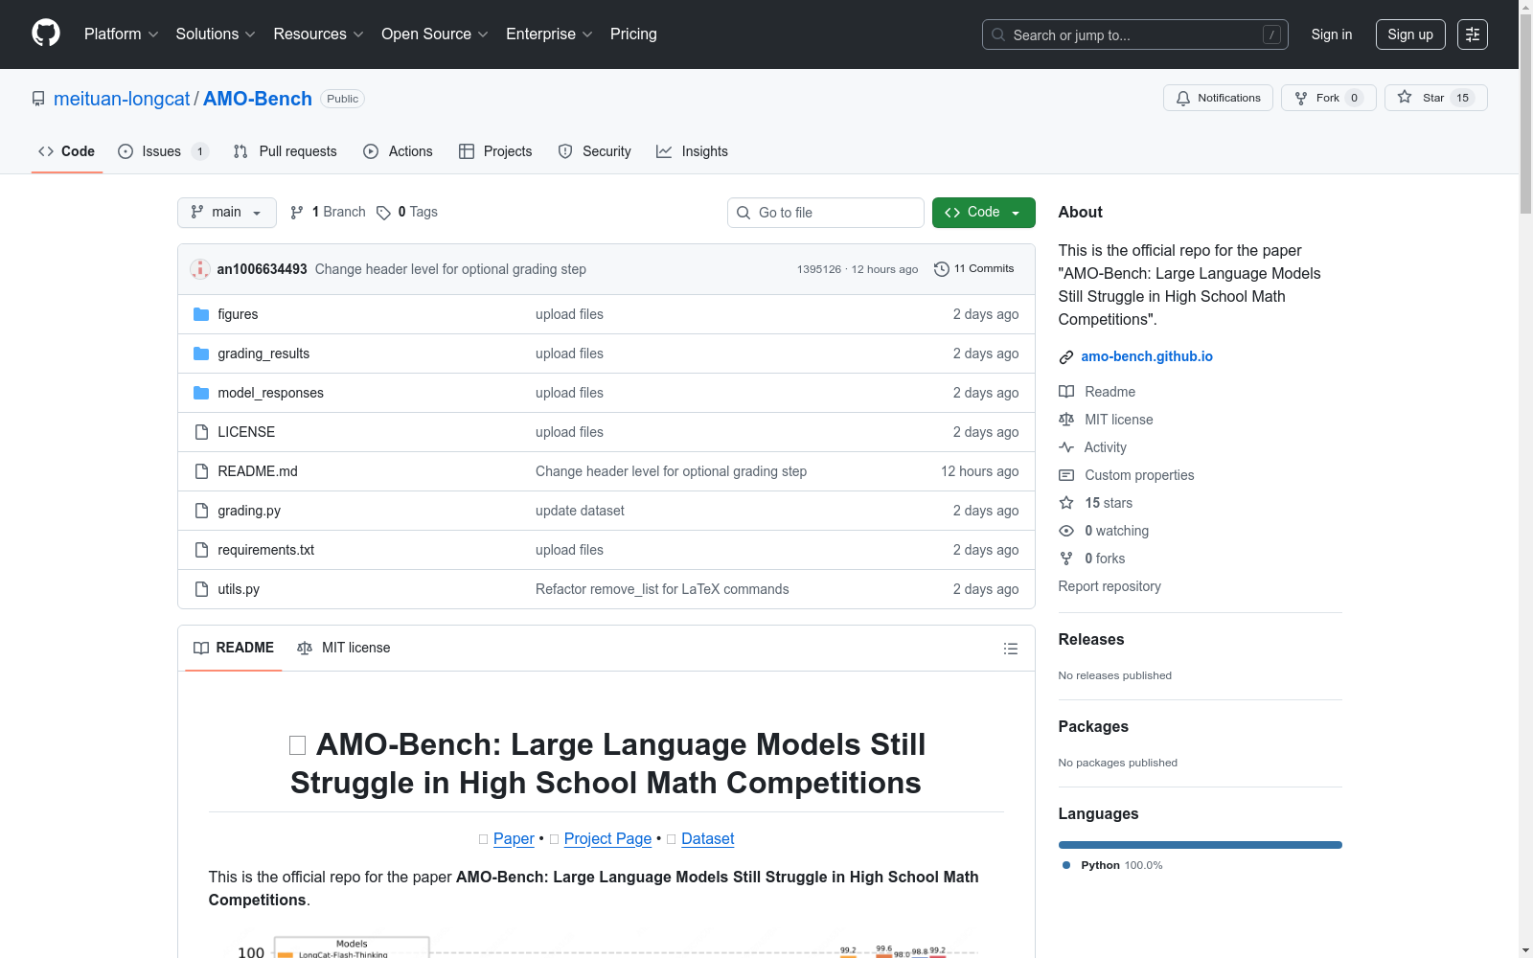1533x958 pixels.
Task: Open the main branch selector dropdown
Action: click(227, 213)
